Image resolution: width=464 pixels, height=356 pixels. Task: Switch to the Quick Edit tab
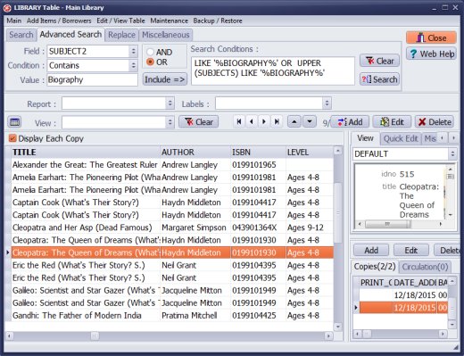pos(401,138)
